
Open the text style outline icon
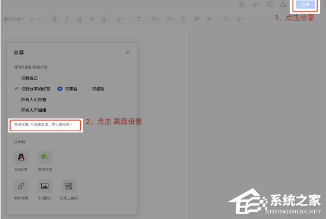click(256, 4)
